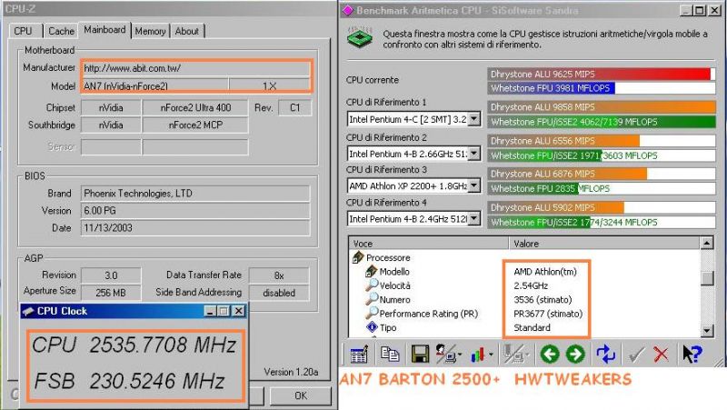Click the AMD Athlon(tm) model value
The width and height of the screenshot is (727, 410).
pos(544,272)
